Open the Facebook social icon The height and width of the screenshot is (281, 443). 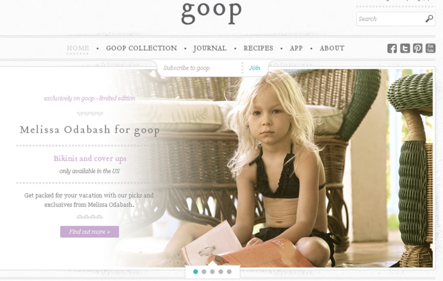[x=392, y=48]
